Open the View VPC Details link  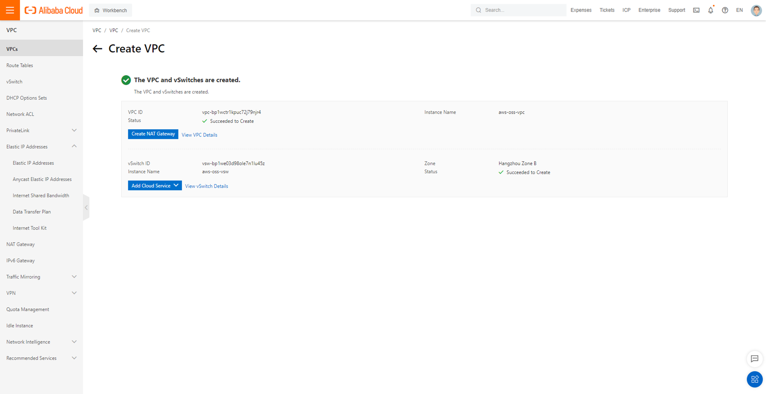click(x=199, y=135)
